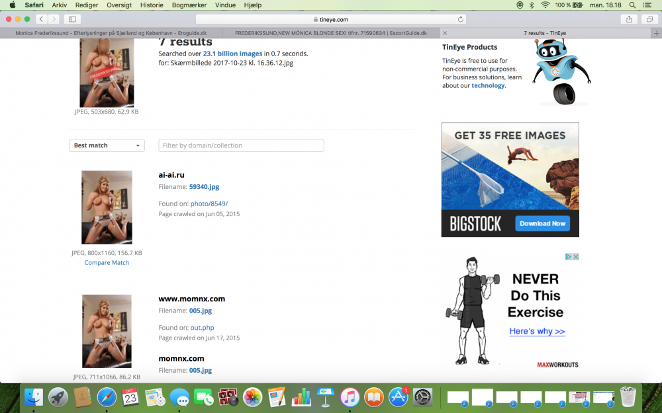Open the Bogmærker menu
The height and width of the screenshot is (413, 662).
point(189,5)
